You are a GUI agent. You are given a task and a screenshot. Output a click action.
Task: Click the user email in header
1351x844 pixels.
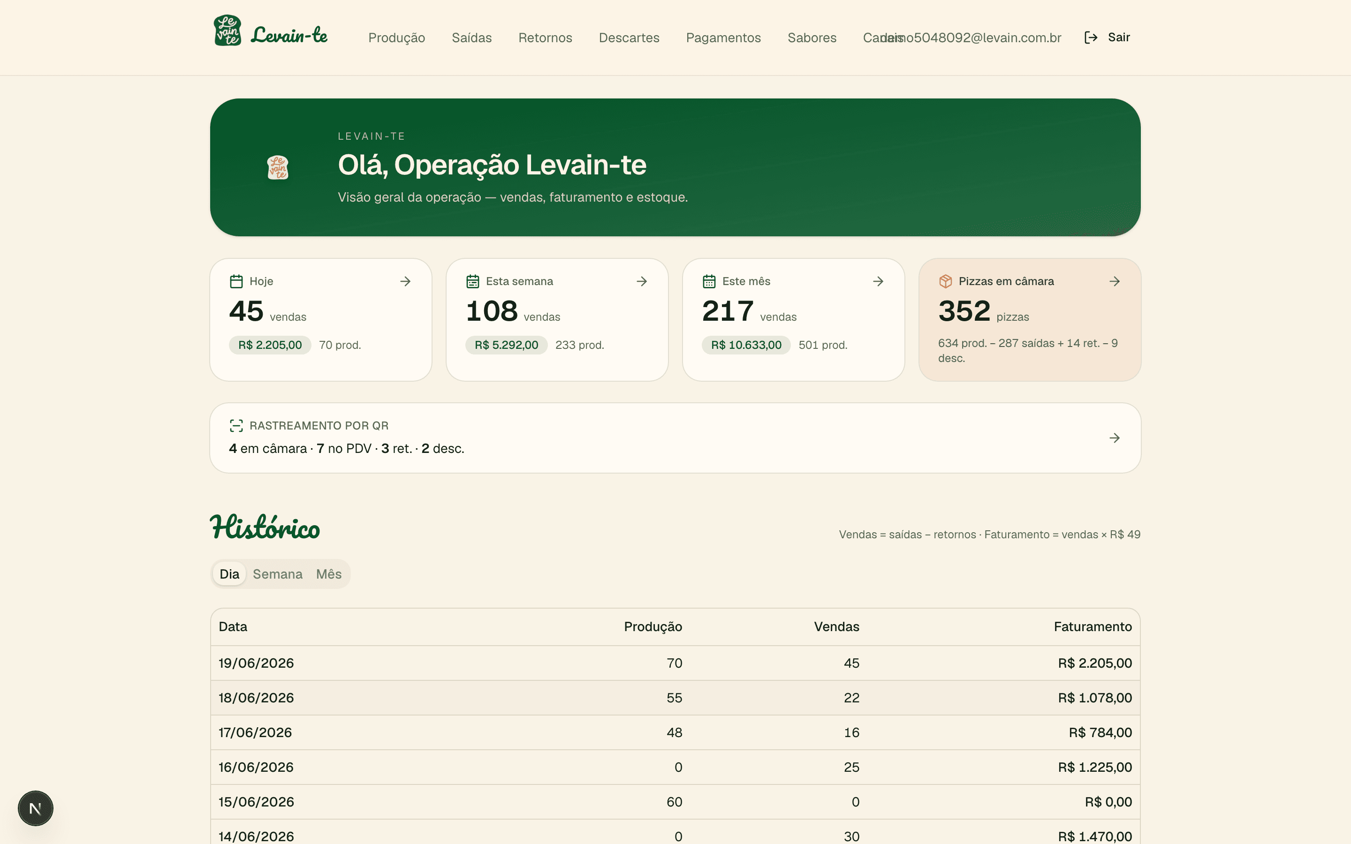pos(972,38)
